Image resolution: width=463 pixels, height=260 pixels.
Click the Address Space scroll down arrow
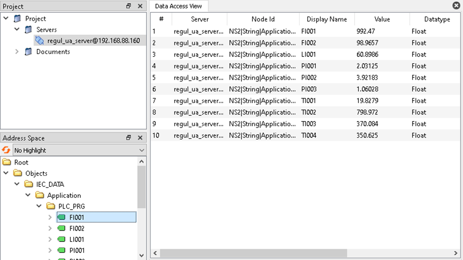coord(142,256)
